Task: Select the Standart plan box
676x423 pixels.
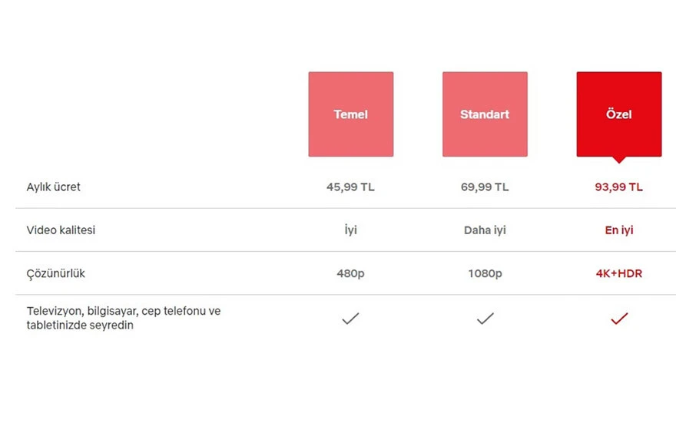Action: [x=485, y=114]
